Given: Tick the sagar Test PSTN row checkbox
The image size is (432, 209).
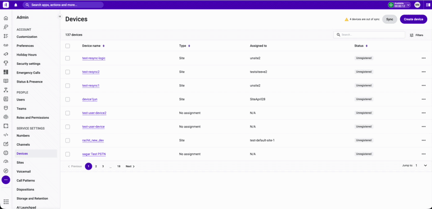Looking at the screenshot, I should [67, 154].
